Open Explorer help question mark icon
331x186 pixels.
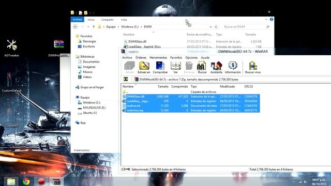[272, 20]
